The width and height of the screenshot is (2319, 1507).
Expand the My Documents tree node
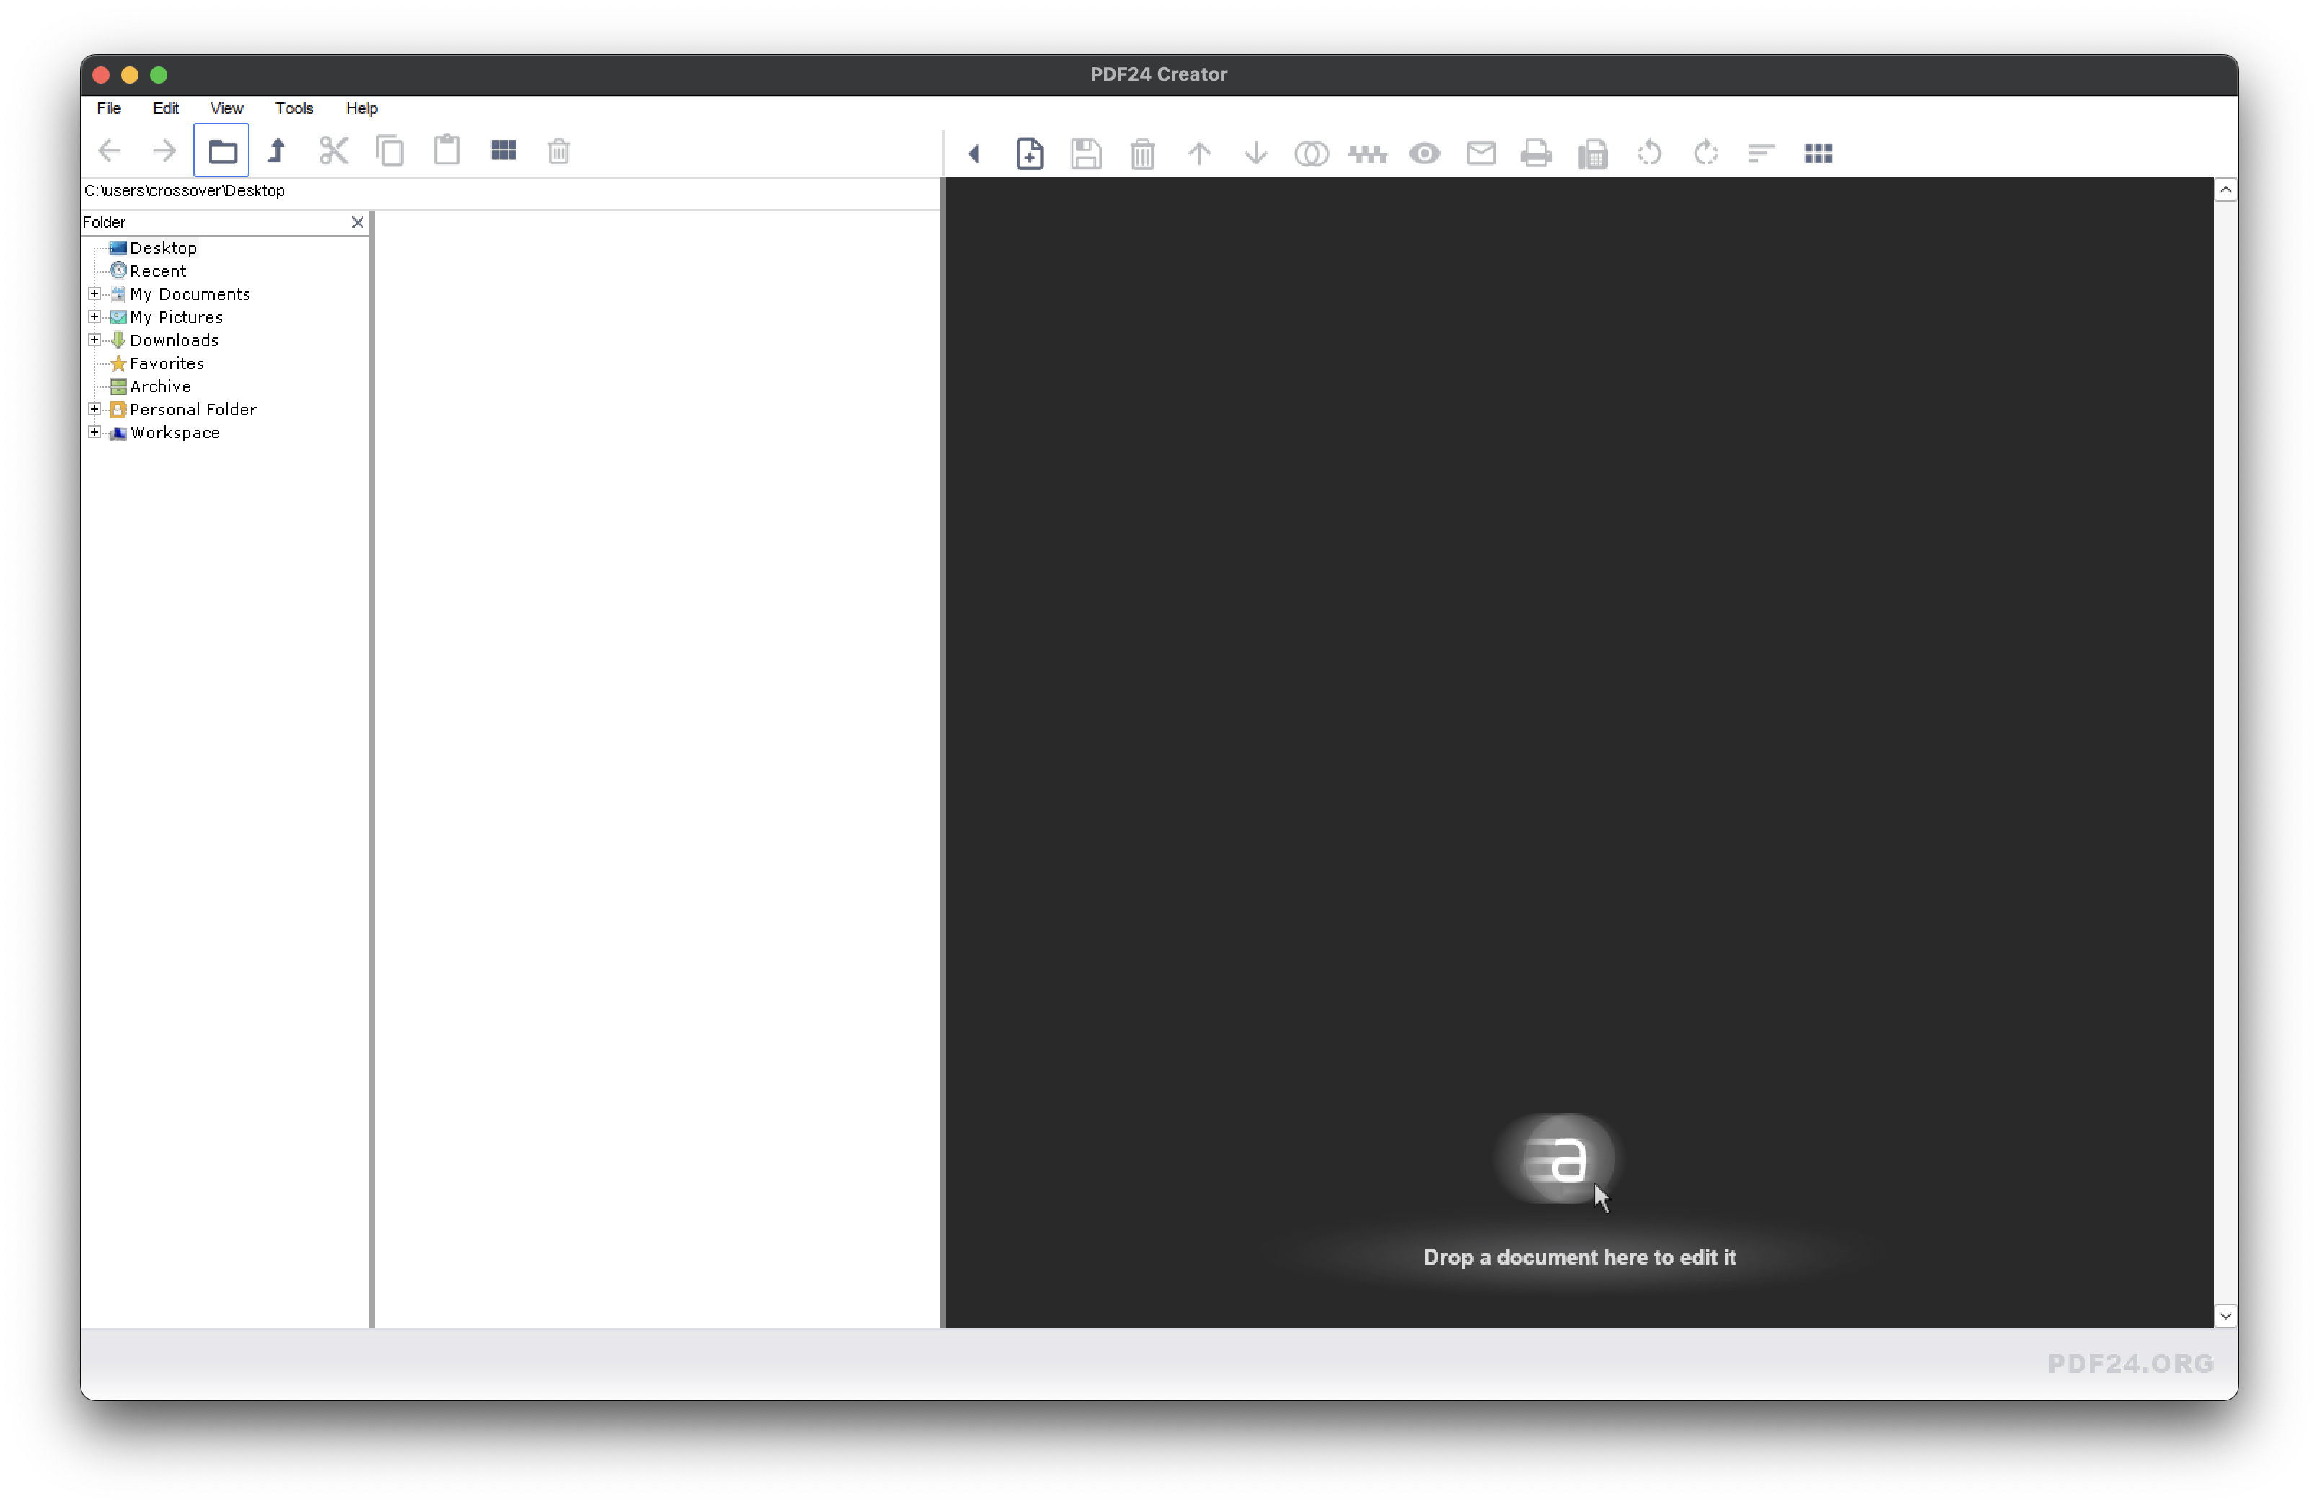pos(94,293)
